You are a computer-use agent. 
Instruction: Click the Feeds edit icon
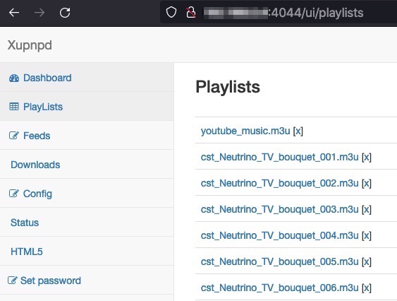point(14,136)
